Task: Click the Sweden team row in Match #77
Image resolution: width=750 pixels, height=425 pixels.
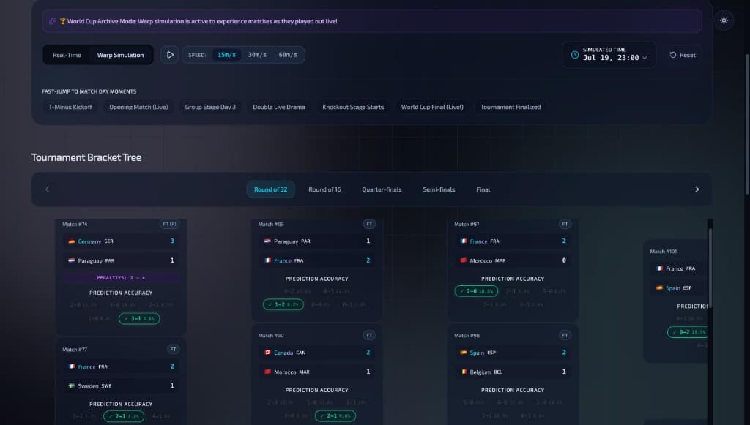Action: coord(121,385)
